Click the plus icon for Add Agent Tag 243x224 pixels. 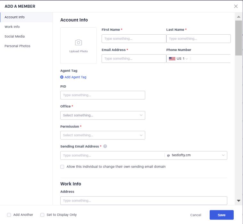62,77
